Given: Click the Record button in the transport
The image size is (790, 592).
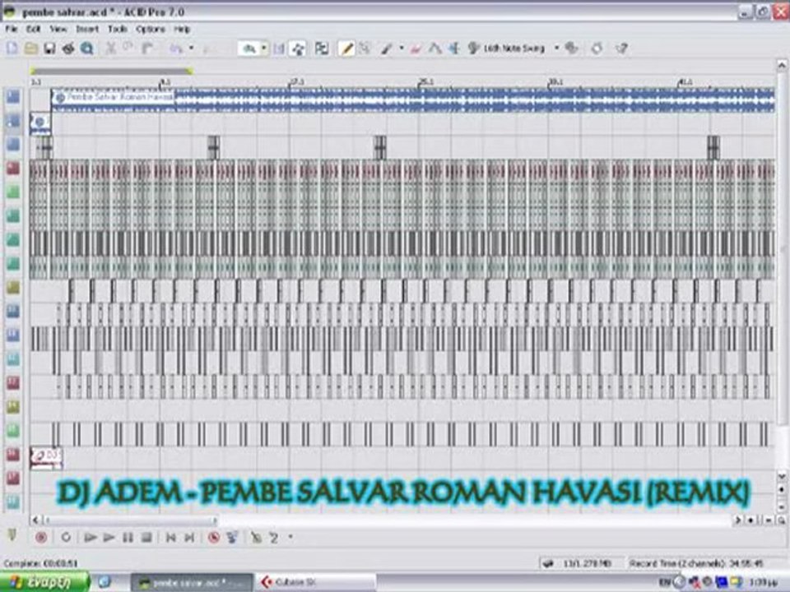Looking at the screenshot, I should click(x=41, y=538).
